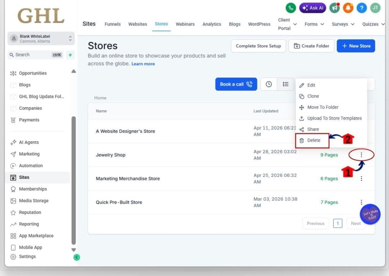Screen dimensions: 389x276
Task: Open three-dot menu for Jewelry Shop
Action: (361, 155)
